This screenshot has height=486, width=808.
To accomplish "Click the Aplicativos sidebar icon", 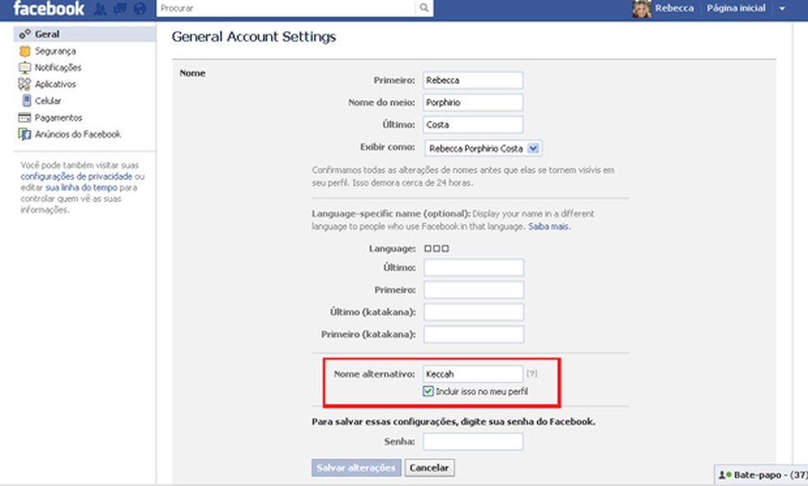I will point(25,84).
